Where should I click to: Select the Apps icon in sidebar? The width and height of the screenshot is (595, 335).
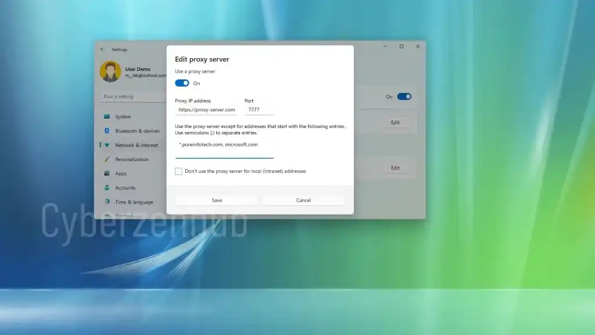(107, 173)
